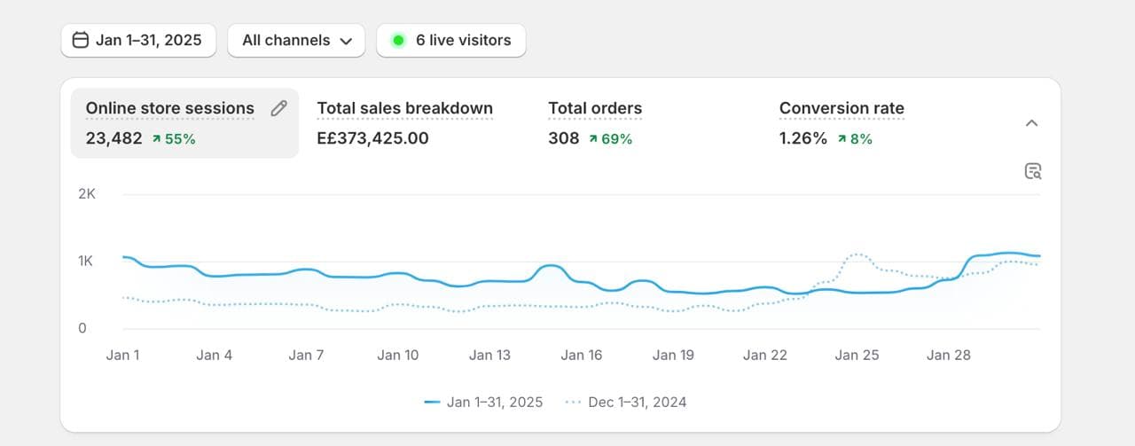Click the green live visitors status dot

398,40
